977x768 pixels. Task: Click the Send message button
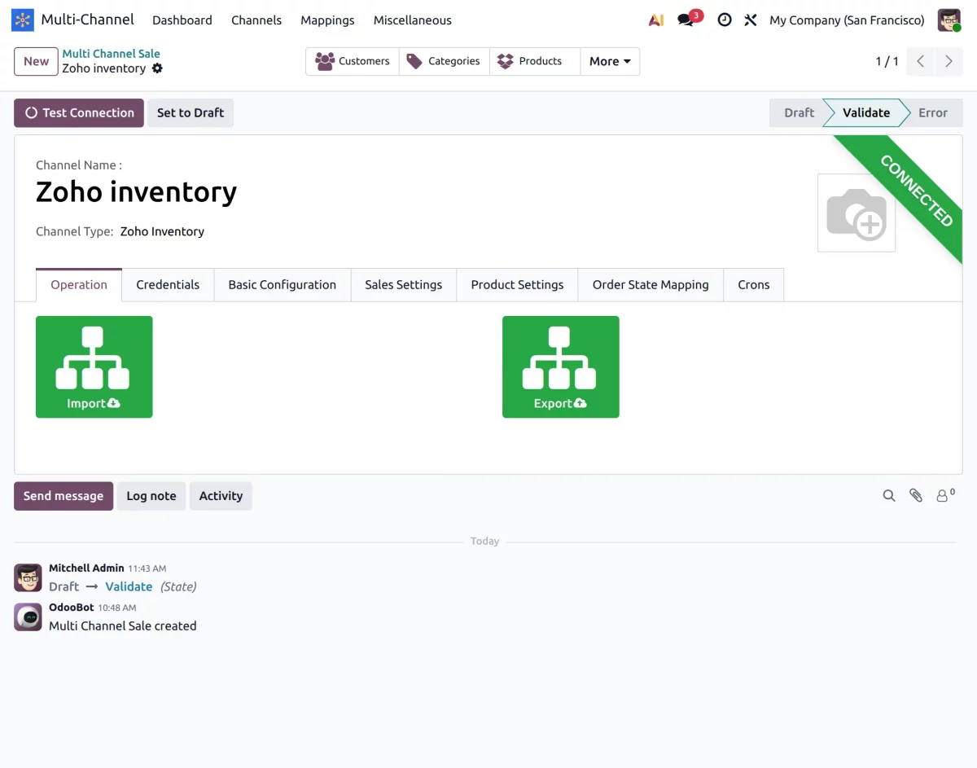64,496
